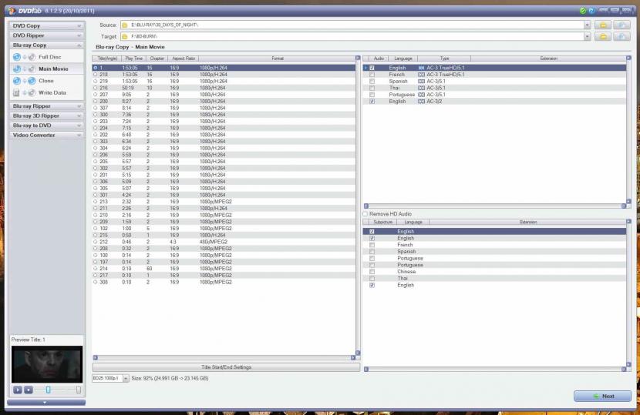Expand the DVD Ripper section
The width and height of the screenshot is (640, 415).
tap(46, 35)
